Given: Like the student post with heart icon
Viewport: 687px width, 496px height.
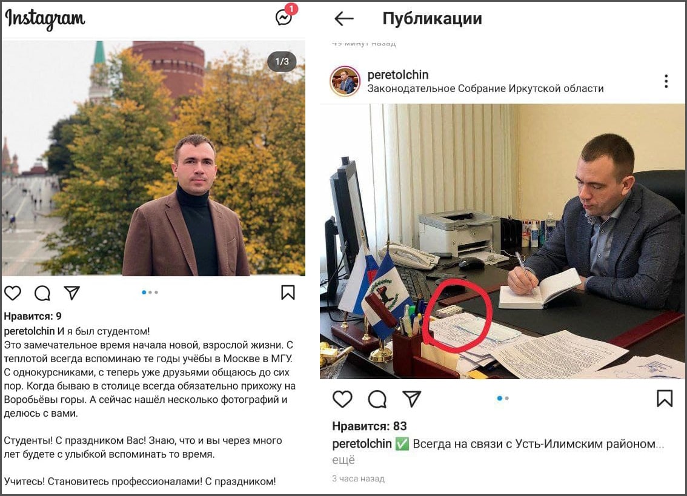Looking at the screenshot, I should point(13,293).
